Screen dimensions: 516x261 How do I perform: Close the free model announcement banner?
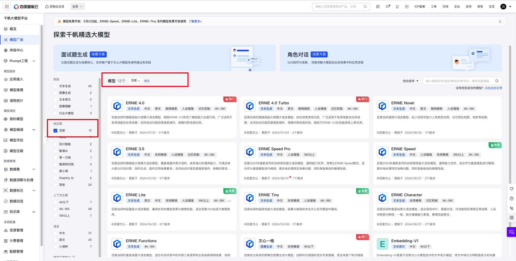click(500, 22)
